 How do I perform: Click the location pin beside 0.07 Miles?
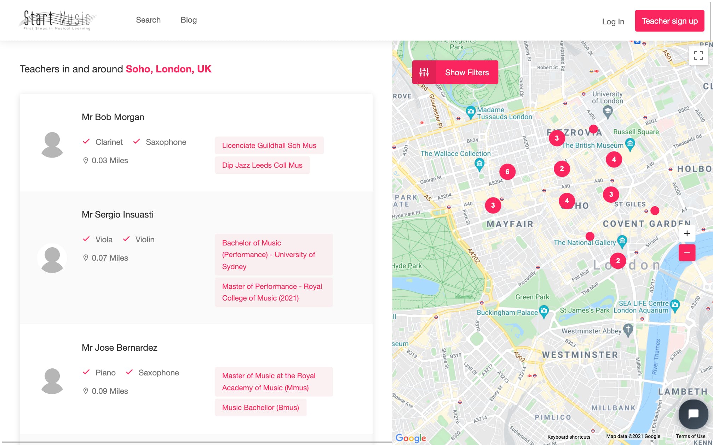pyautogui.click(x=86, y=258)
